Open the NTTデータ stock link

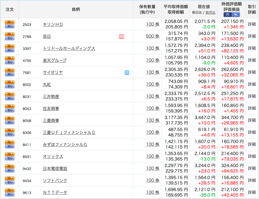pyautogui.click(x=55, y=193)
